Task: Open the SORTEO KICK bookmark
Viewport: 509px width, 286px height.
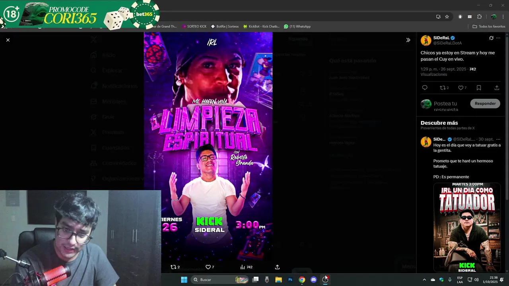Action: pos(194,27)
